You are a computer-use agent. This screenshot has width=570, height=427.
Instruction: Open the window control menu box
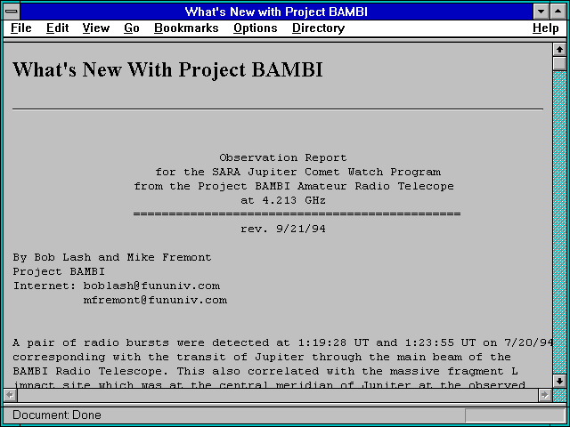tap(12, 12)
